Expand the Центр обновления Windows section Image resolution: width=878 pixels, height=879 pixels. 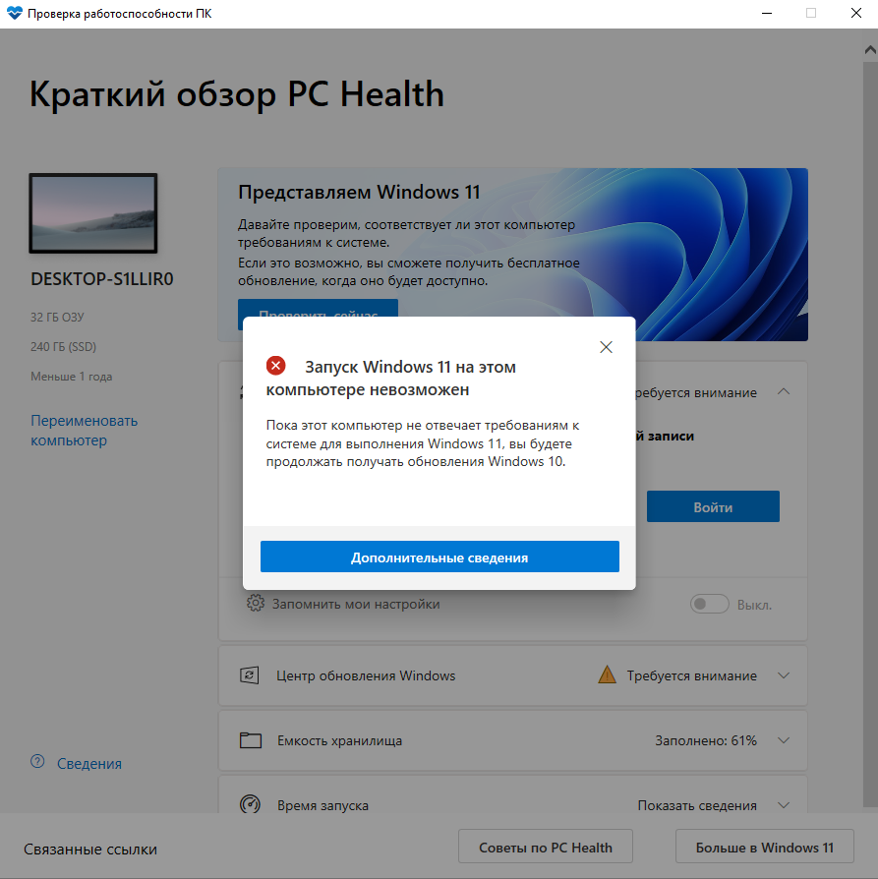[x=784, y=675]
